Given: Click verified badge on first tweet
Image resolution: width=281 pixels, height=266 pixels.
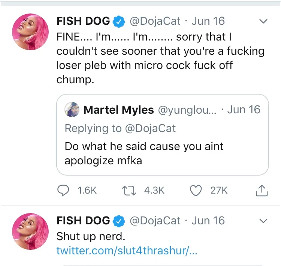Looking at the screenshot, I should [119, 22].
